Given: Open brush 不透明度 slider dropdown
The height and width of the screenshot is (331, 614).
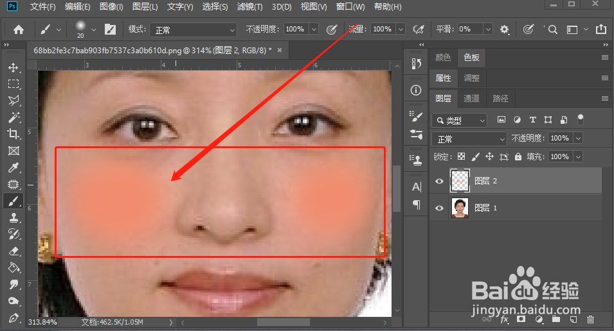Looking at the screenshot, I should pyautogui.click(x=314, y=30).
